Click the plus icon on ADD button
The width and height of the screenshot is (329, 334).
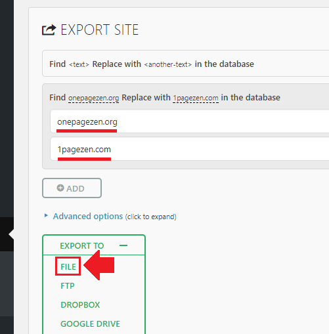tap(60, 188)
